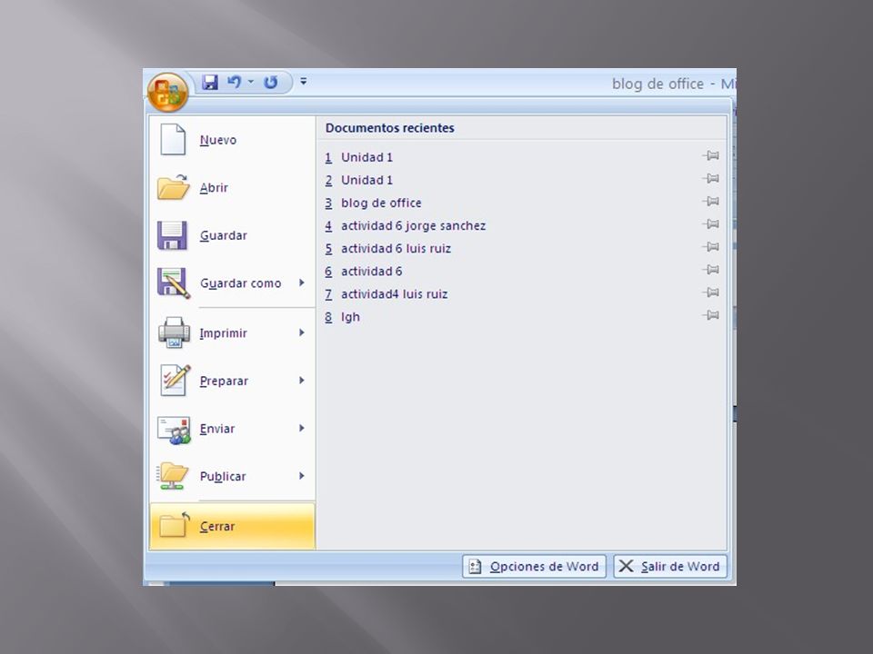Click the Guardar floppy disk icon
The width and height of the screenshot is (873, 654).
(173, 235)
